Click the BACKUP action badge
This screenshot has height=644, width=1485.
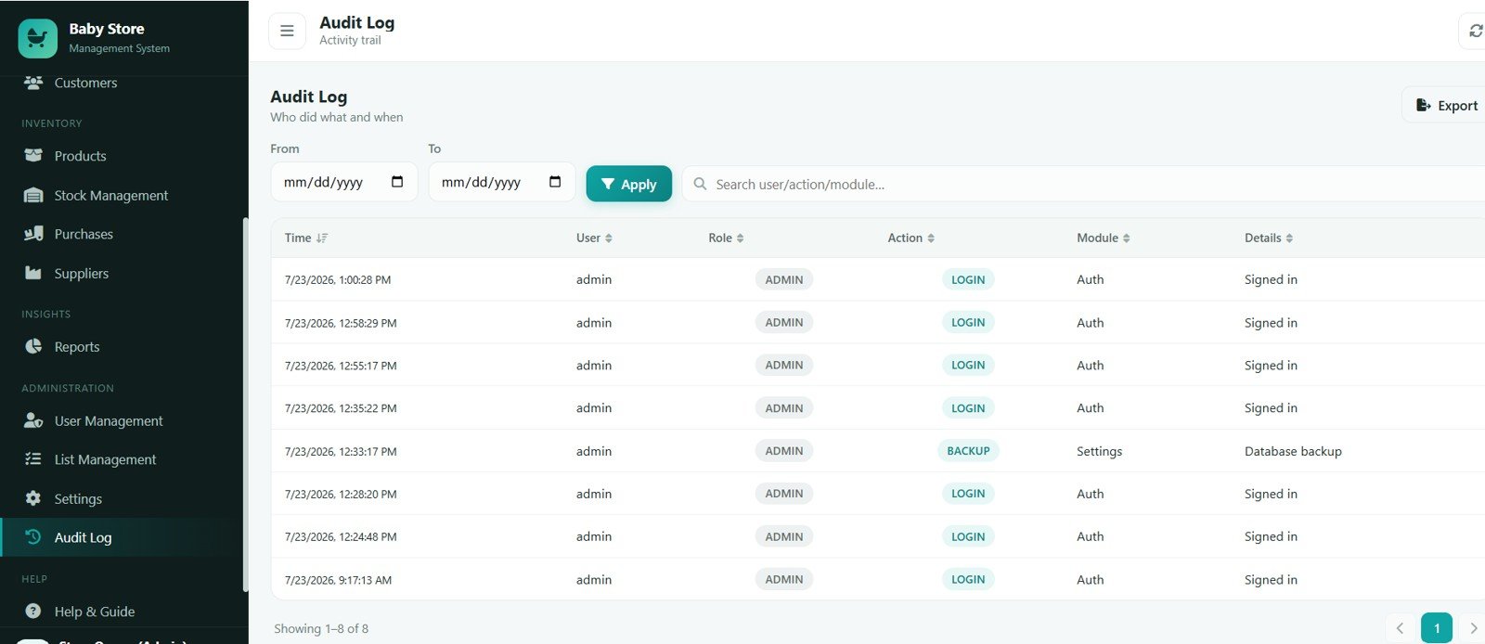(968, 451)
